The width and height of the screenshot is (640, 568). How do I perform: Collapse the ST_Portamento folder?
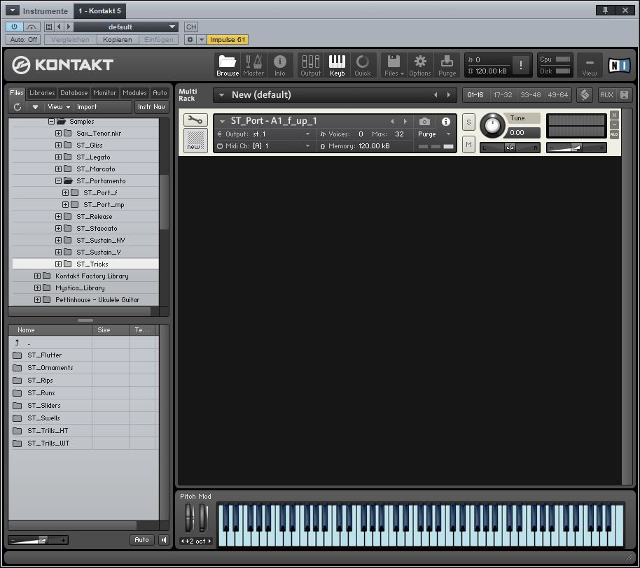click(58, 180)
